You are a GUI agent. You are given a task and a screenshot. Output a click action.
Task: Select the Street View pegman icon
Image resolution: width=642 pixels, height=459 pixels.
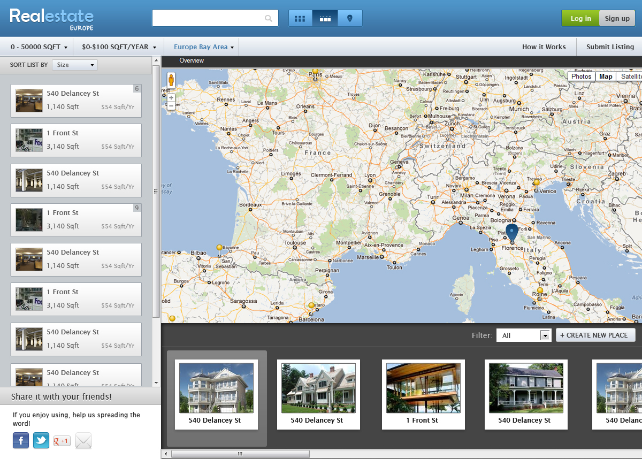171,81
